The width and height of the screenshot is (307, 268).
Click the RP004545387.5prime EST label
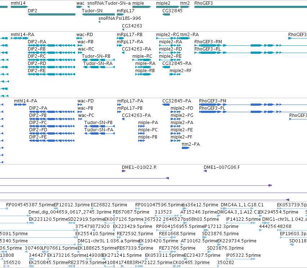[x=30, y=205]
